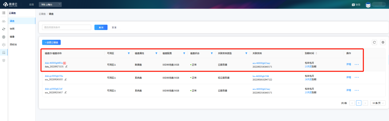Click the globe network icon in sidebar
Screen dimensions: 389x121
click(4, 37)
